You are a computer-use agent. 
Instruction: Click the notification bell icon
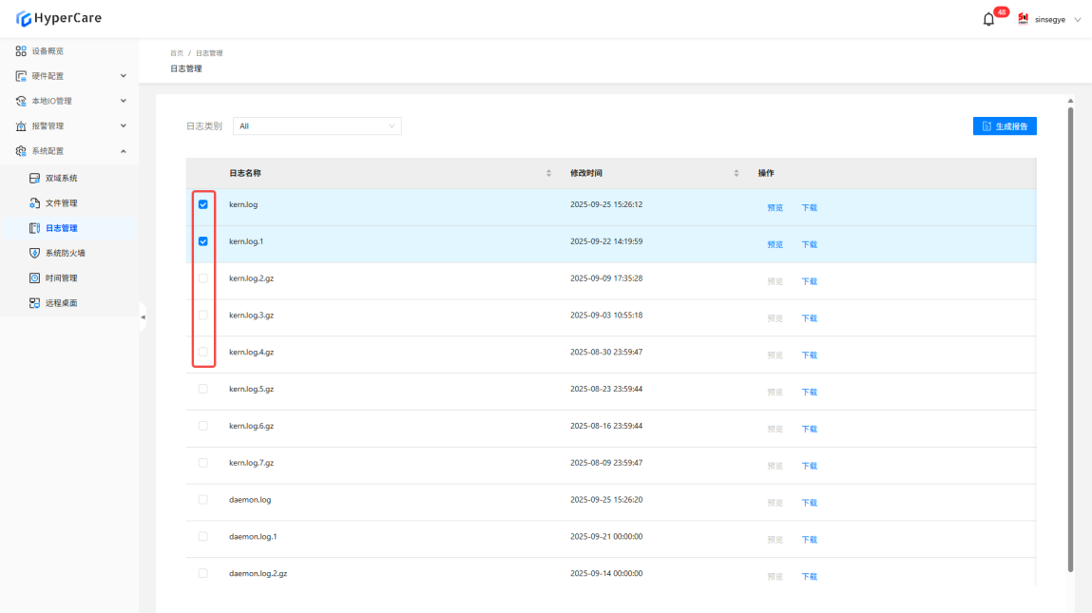988,19
